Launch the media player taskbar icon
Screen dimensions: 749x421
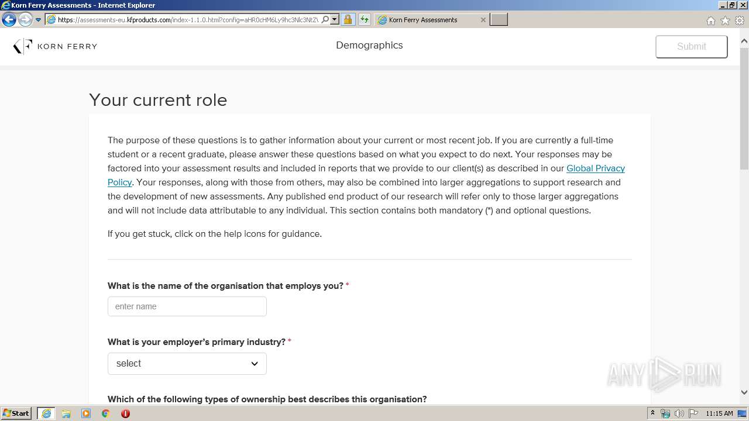coord(86,413)
